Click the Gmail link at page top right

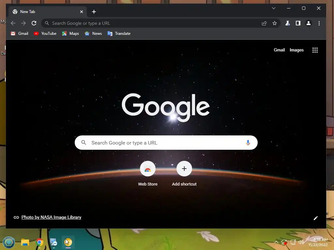279,50
